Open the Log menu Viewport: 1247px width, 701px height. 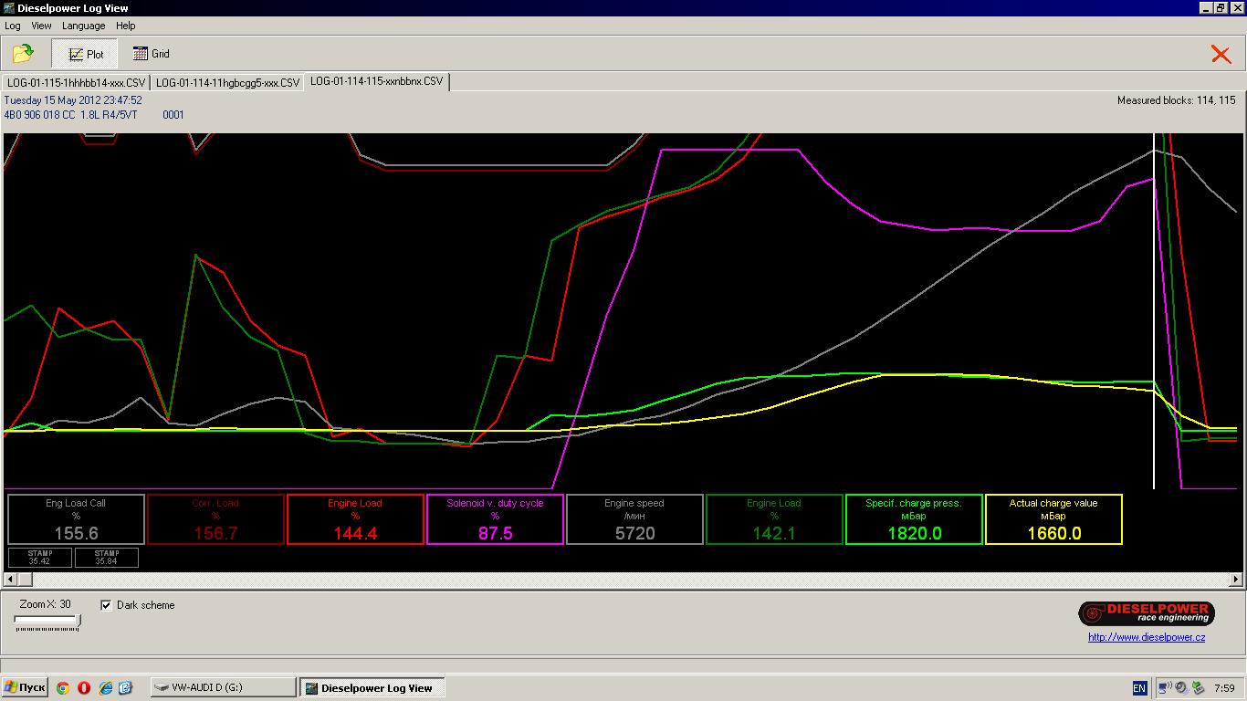pos(13,26)
